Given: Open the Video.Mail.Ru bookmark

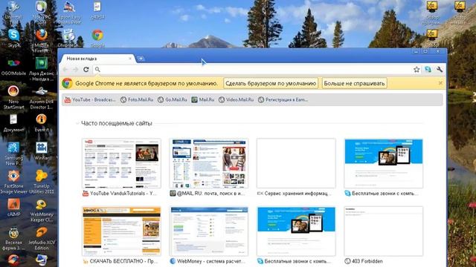Looking at the screenshot, I should pos(236,99).
